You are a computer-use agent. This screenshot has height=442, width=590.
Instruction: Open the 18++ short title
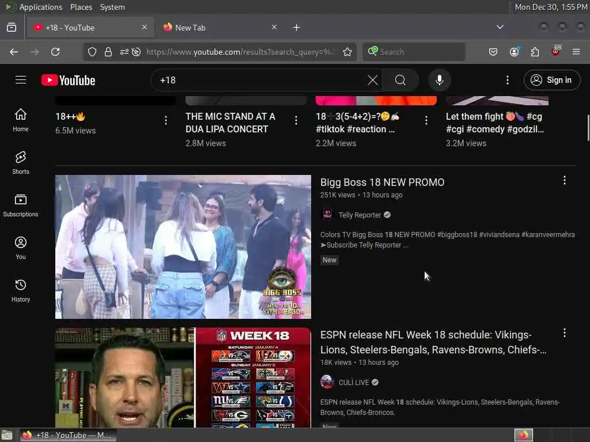[70, 116]
